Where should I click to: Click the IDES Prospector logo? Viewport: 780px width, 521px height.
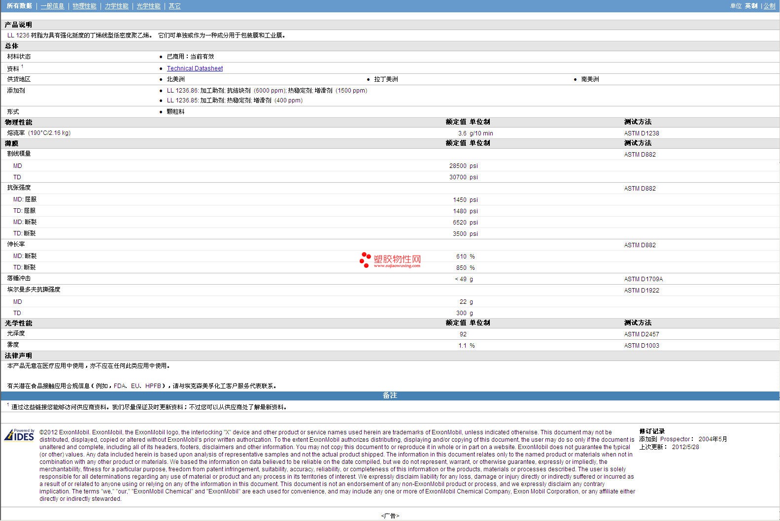coord(19,435)
